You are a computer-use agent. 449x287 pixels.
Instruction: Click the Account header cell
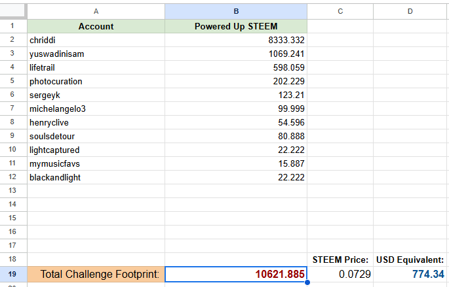(x=96, y=26)
